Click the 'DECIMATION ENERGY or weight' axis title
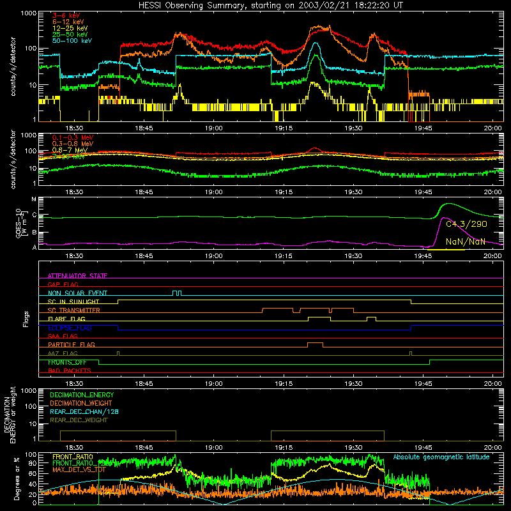 (10, 415)
